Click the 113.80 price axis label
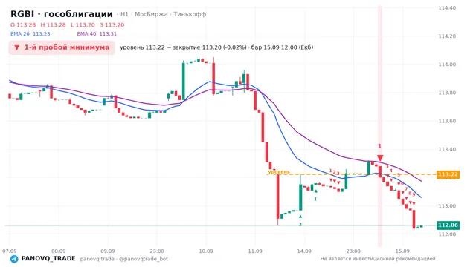The height and width of the screenshot is (267, 476). point(447,93)
